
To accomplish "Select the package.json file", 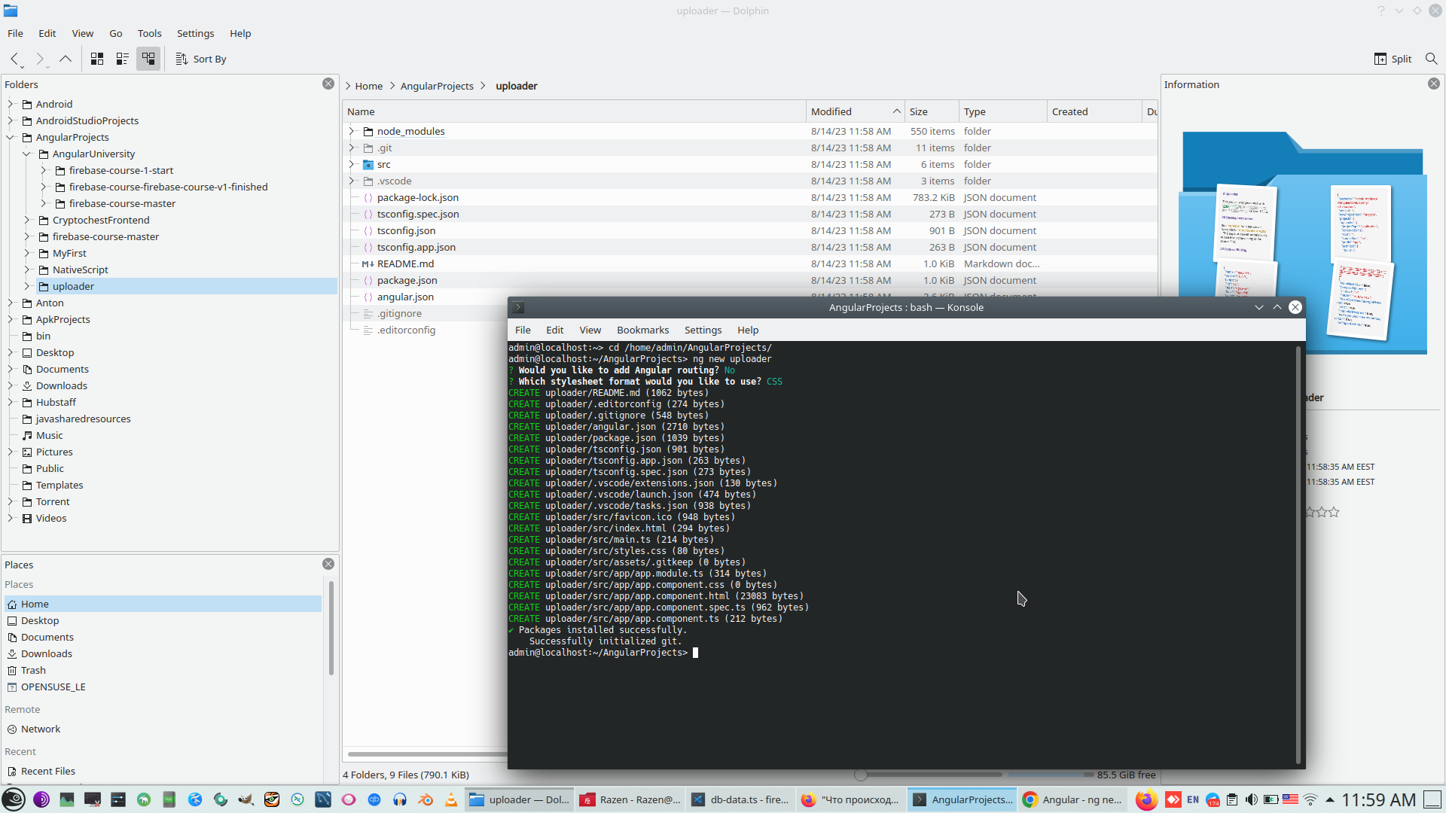I will 407,280.
